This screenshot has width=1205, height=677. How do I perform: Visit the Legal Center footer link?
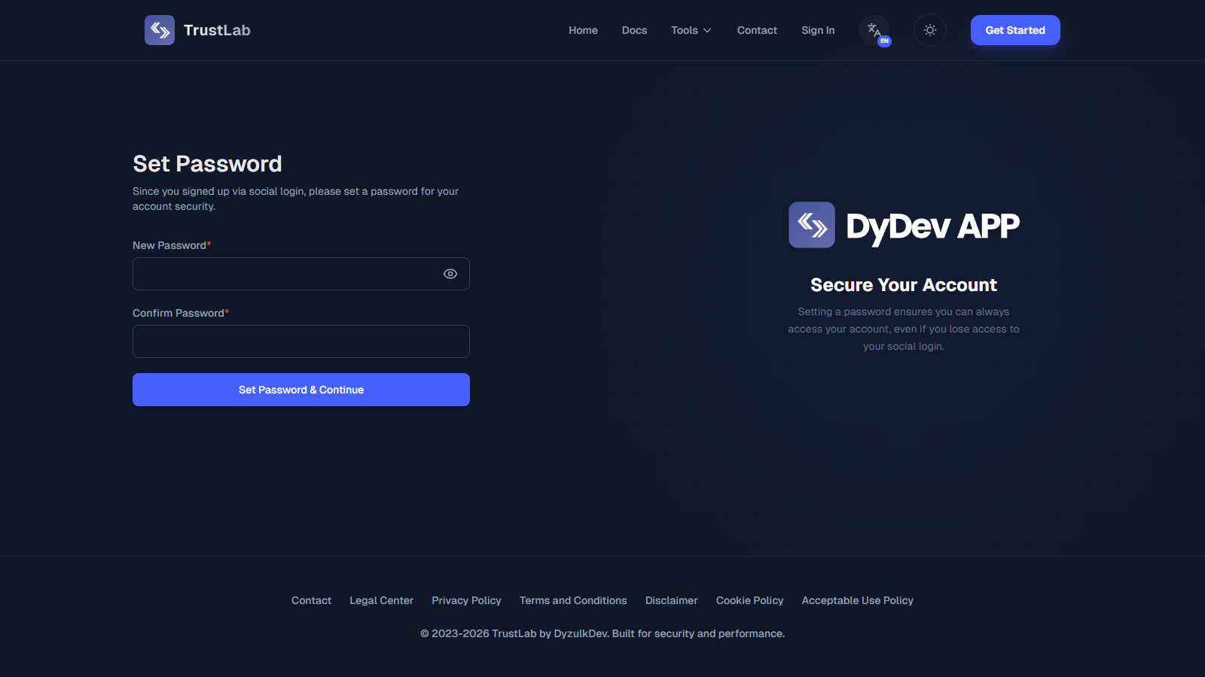tap(381, 600)
